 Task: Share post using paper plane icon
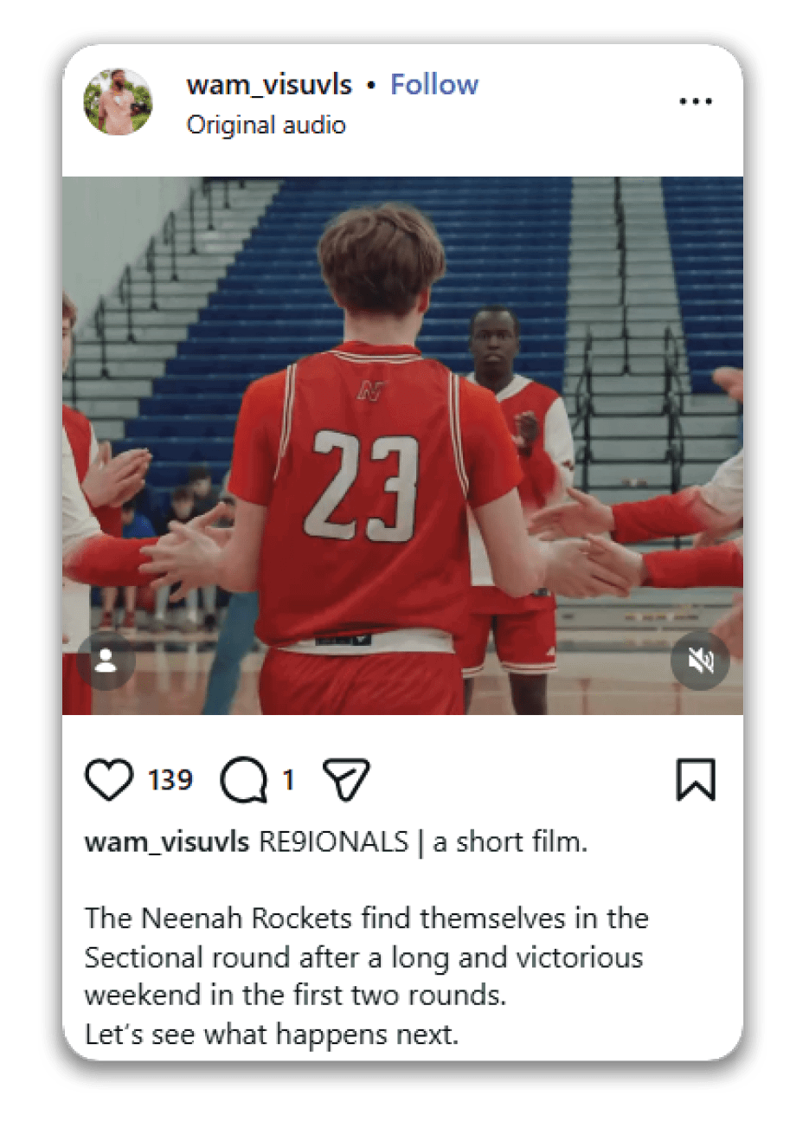click(x=346, y=779)
